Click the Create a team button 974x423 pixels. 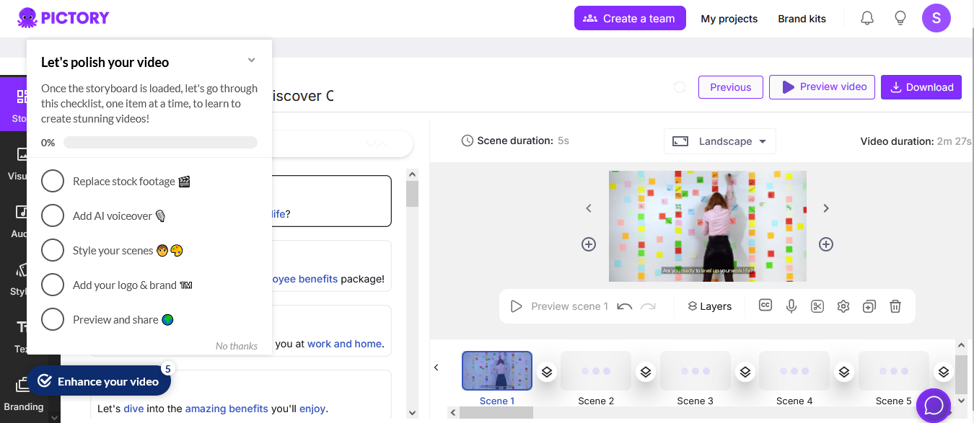click(630, 19)
